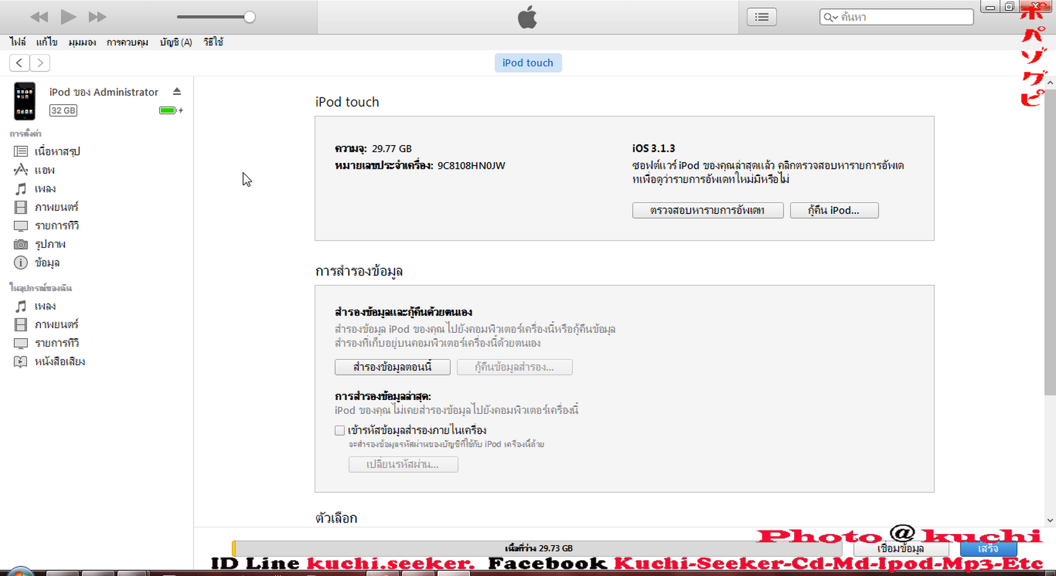This screenshot has width=1056, height=576.
Task: Select the iPod touch tab
Action: tap(528, 63)
